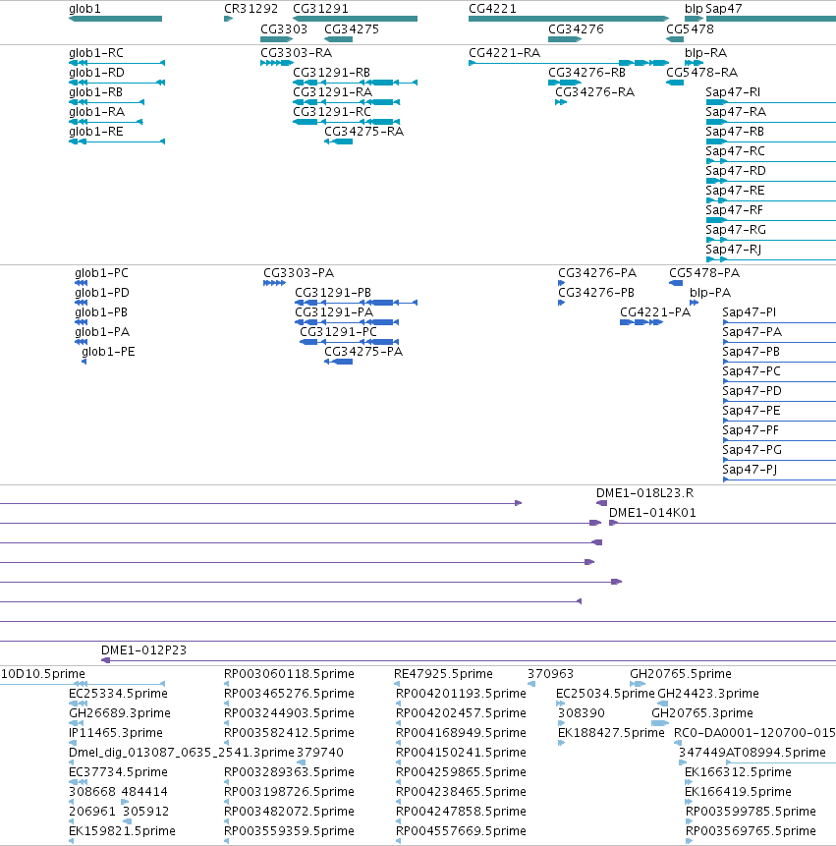Image resolution: width=836 pixels, height=846 pixels.
Task: Select the RP003599785.5prime label
Action: tap(751, 812)
